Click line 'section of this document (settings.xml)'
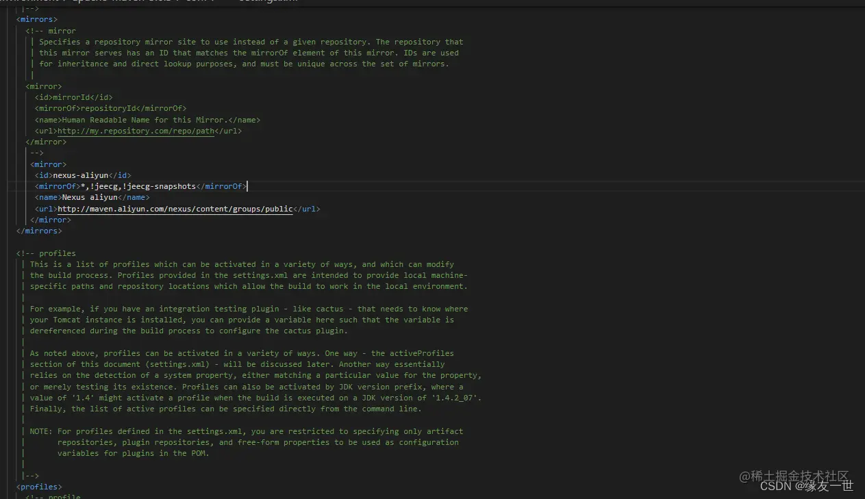This screenshot has width=865, height=499. click(x=237, y=364)
